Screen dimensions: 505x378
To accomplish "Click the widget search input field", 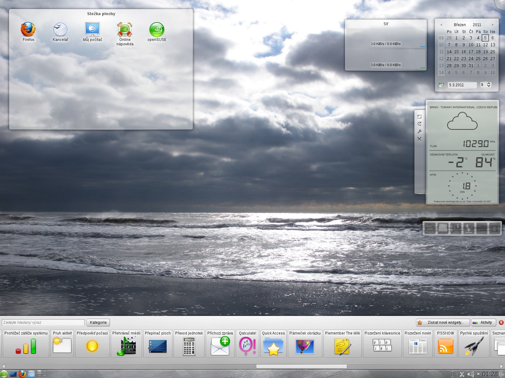I will [43, 323].
